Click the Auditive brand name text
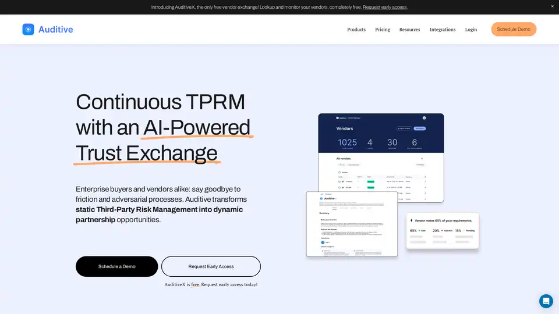The height and width of the screenshot is (314, 559). [x=55, y=29]
